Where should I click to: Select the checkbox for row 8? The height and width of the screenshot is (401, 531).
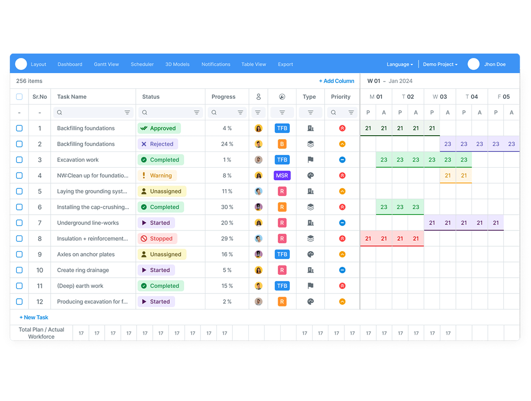[19, 238]
